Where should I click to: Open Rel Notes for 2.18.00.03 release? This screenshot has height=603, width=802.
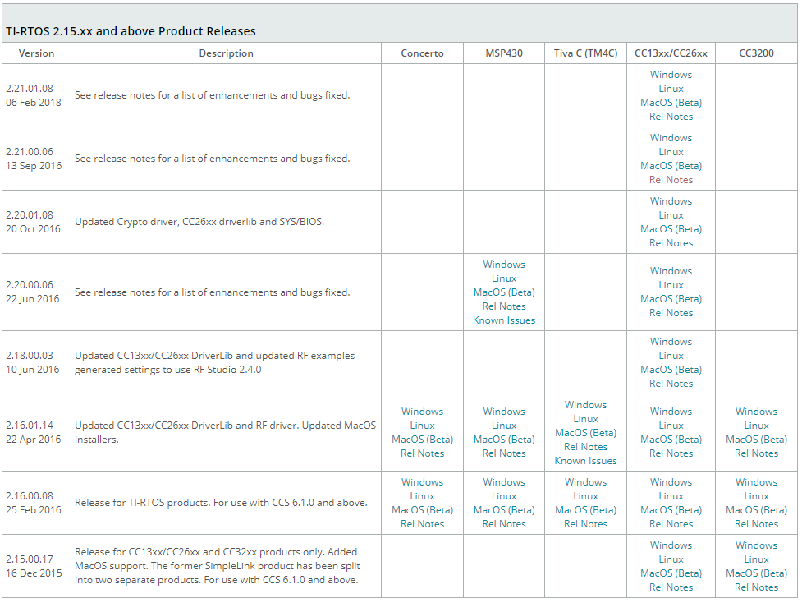pyautogui.click(x=671, y=384)
